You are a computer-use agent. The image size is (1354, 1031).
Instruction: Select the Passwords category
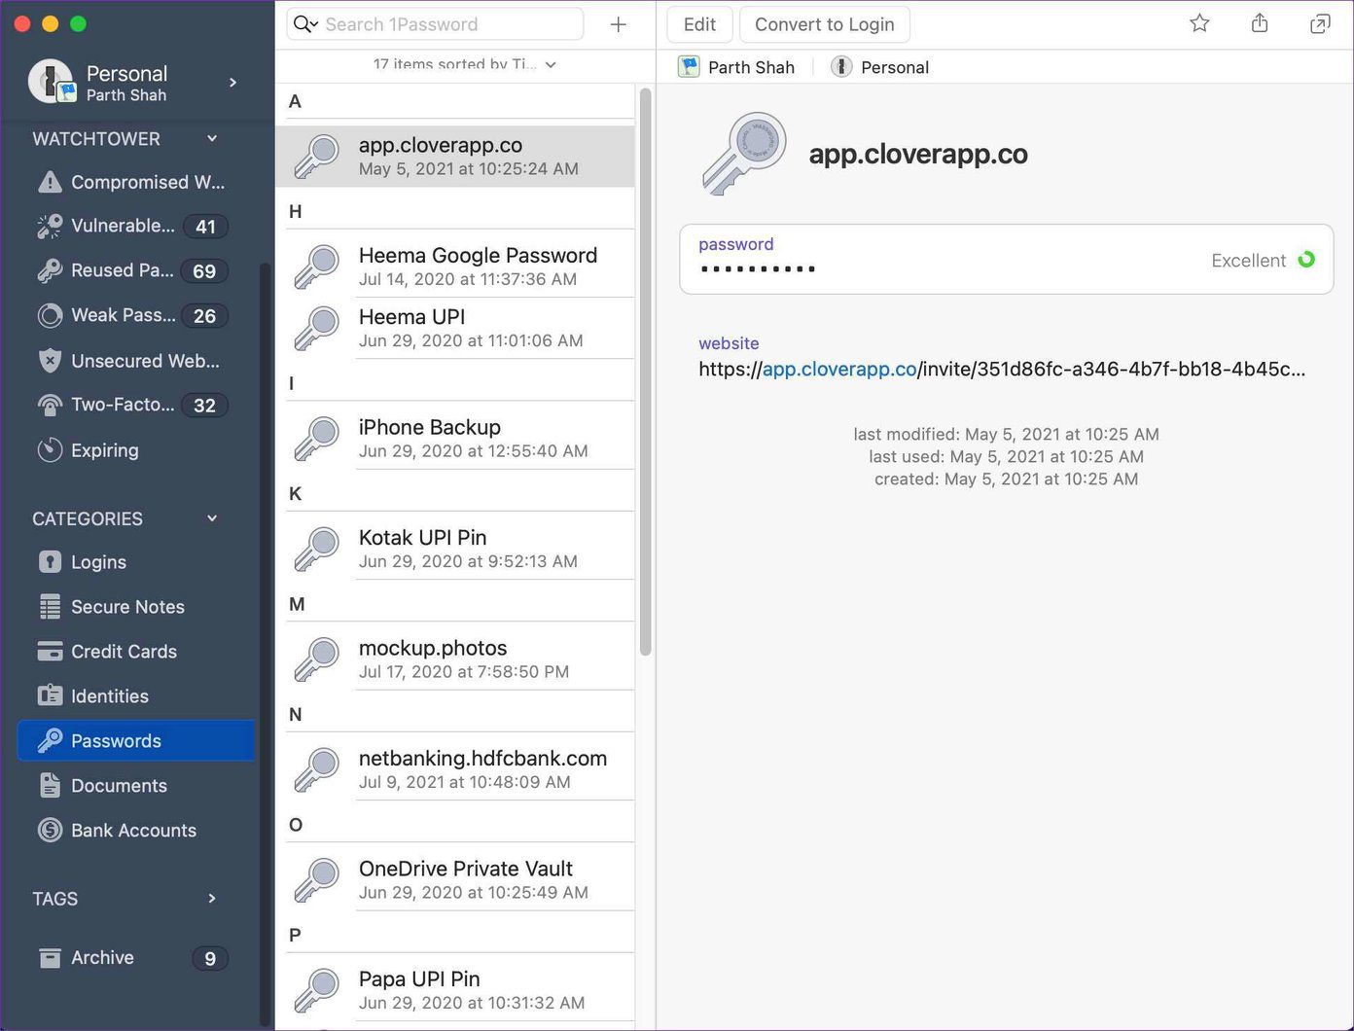click(x=136, y=741)
